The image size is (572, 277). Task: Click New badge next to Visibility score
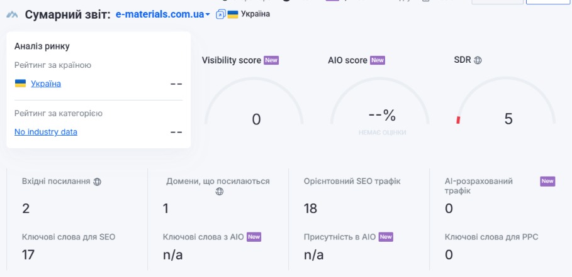click(271, 60)
